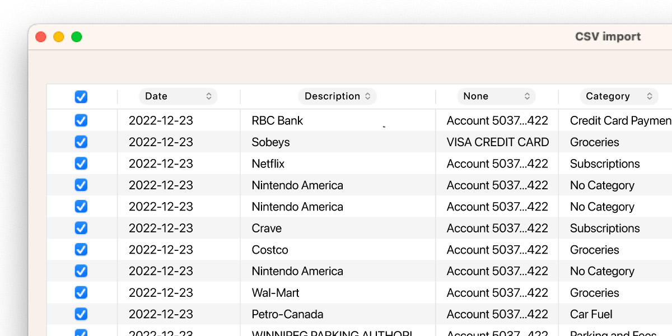Select the account cell in Netflix row

point(497,164)
